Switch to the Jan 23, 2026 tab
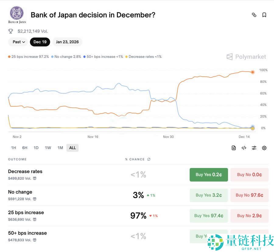The image size is (274, 252). click(67, 42)
